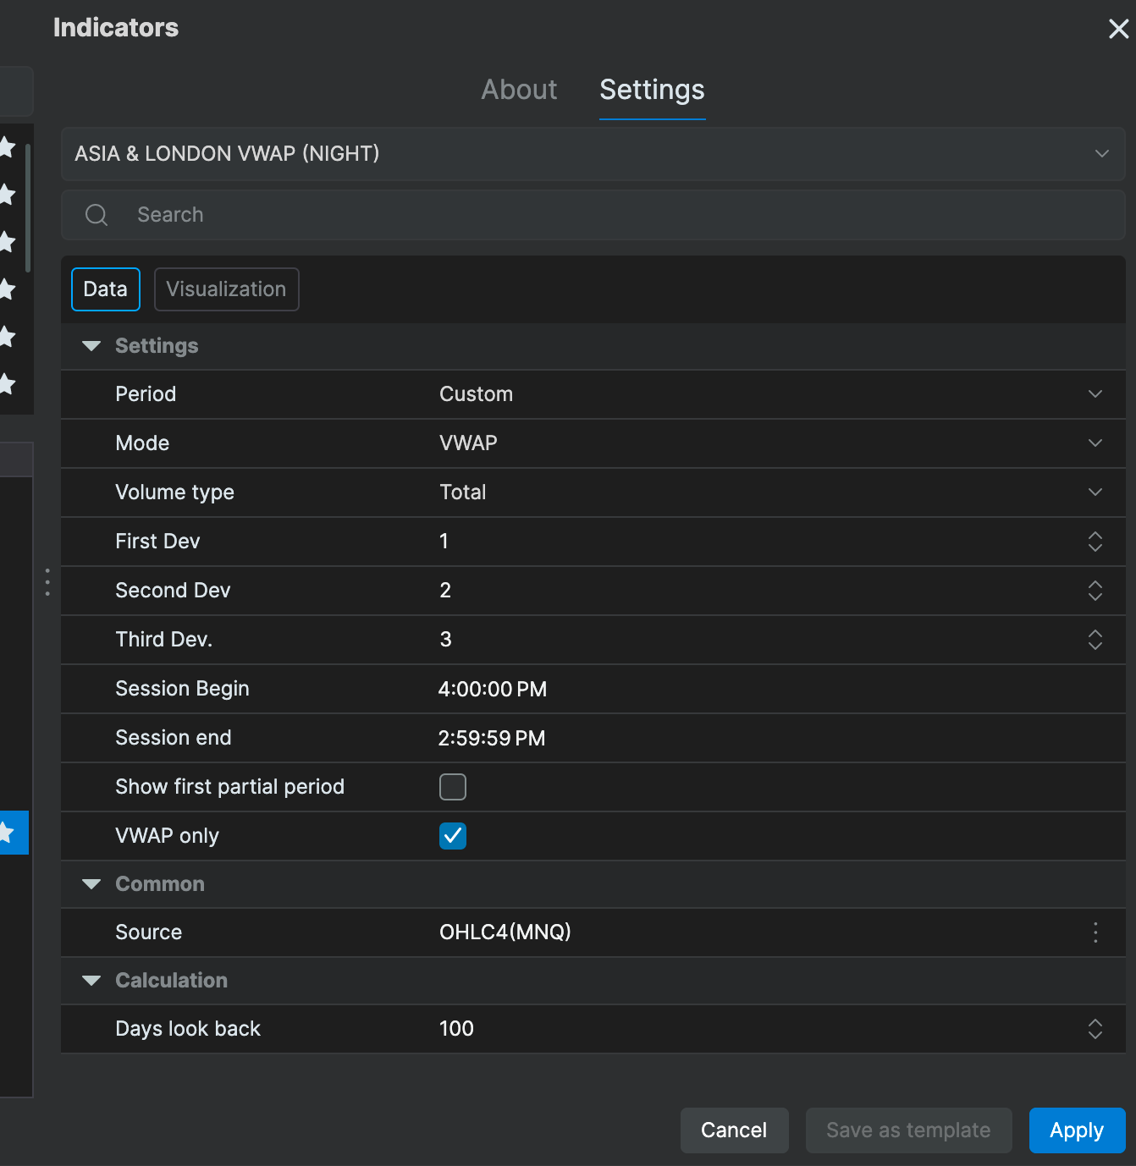The height and width of the screenshot is (1166, 1136).
Task: Switch to the About tab
Action: pos(519,90)
